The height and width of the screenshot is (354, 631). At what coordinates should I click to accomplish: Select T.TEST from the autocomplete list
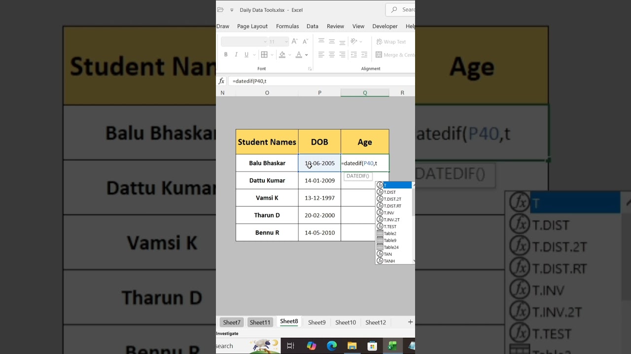pyautogui.click(x=394, y=227)
